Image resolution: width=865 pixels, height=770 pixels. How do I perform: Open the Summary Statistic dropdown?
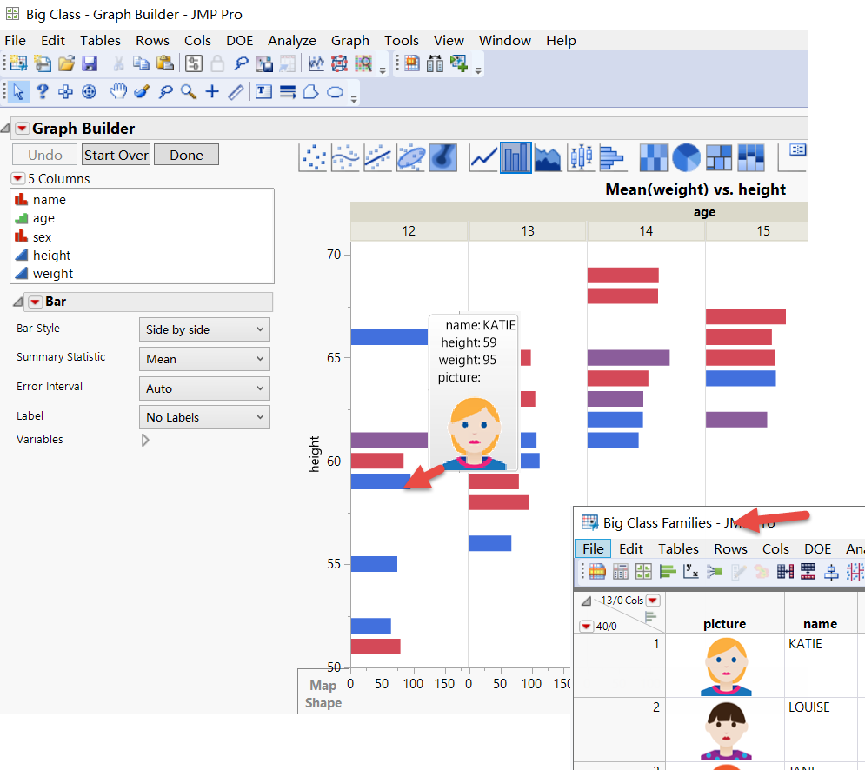203,358
